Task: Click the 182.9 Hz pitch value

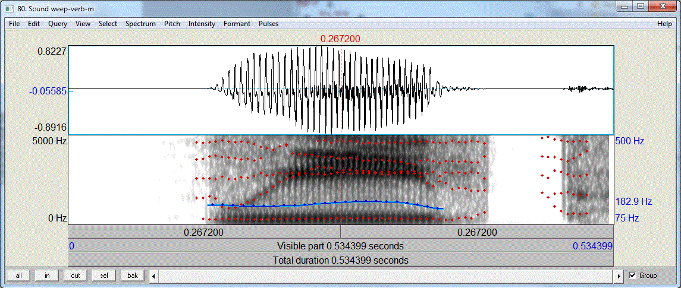Action: (x=633, y=202)
